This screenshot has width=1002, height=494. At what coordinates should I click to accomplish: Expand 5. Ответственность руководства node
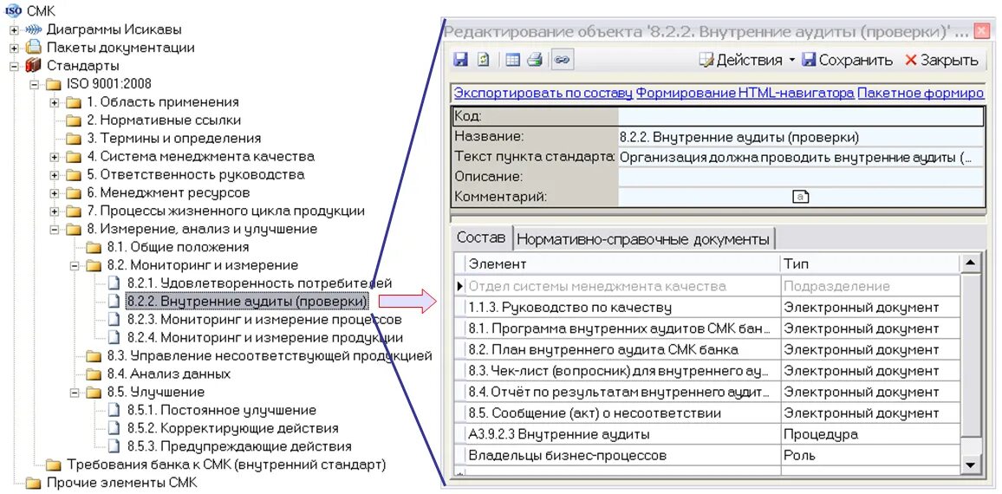point(55,175)
